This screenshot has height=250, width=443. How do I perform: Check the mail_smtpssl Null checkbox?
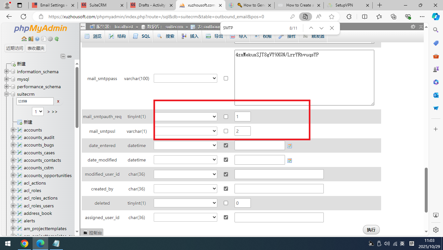226,131
